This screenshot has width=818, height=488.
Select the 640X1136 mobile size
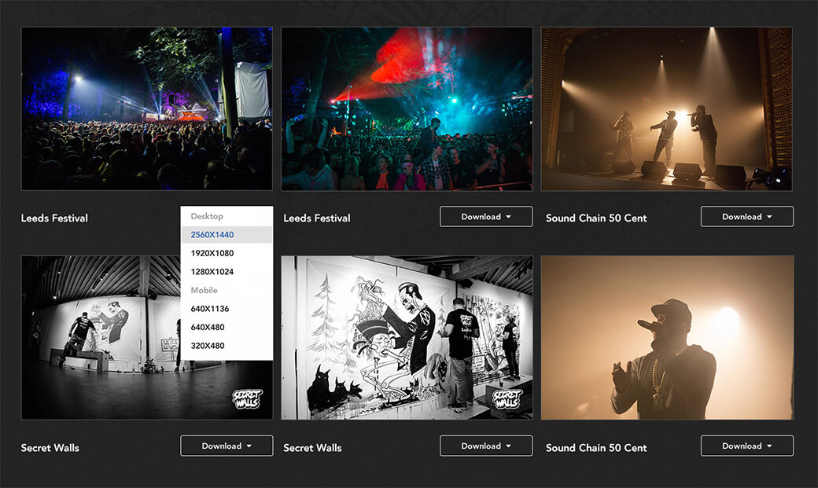point(210,309)
